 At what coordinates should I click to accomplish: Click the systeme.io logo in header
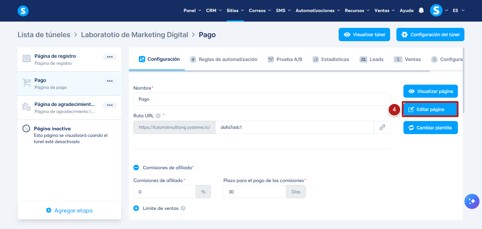(x=23, y=11)
